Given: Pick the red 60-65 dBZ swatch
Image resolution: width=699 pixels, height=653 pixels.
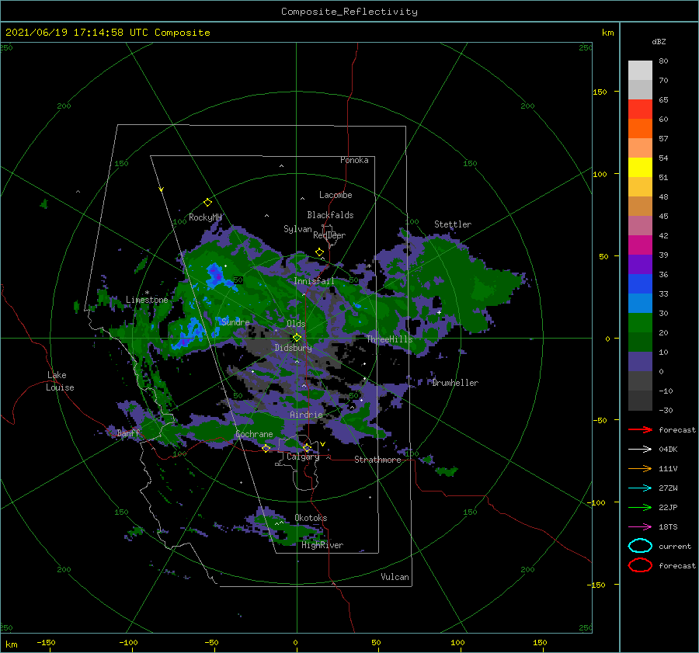Looking at the screenshot, I should coord(640,109).
